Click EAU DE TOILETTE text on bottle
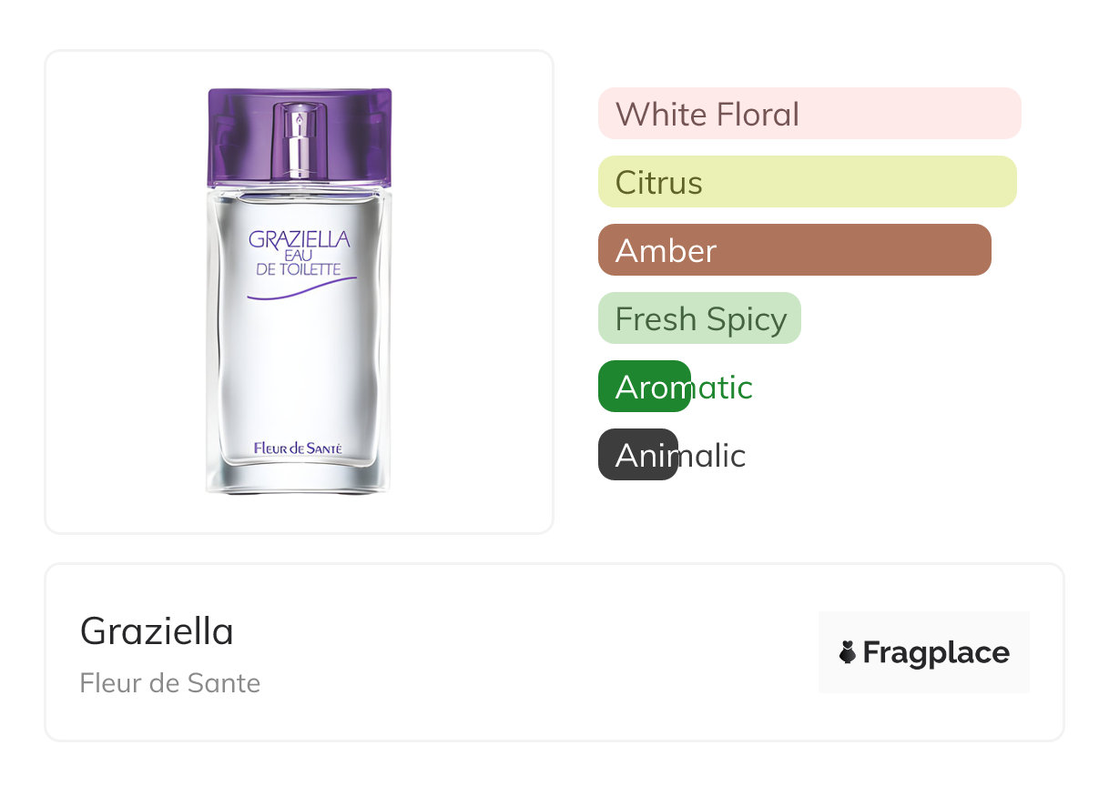Image resolution: width=1109 pixels, height=786 pixels. 299,263
